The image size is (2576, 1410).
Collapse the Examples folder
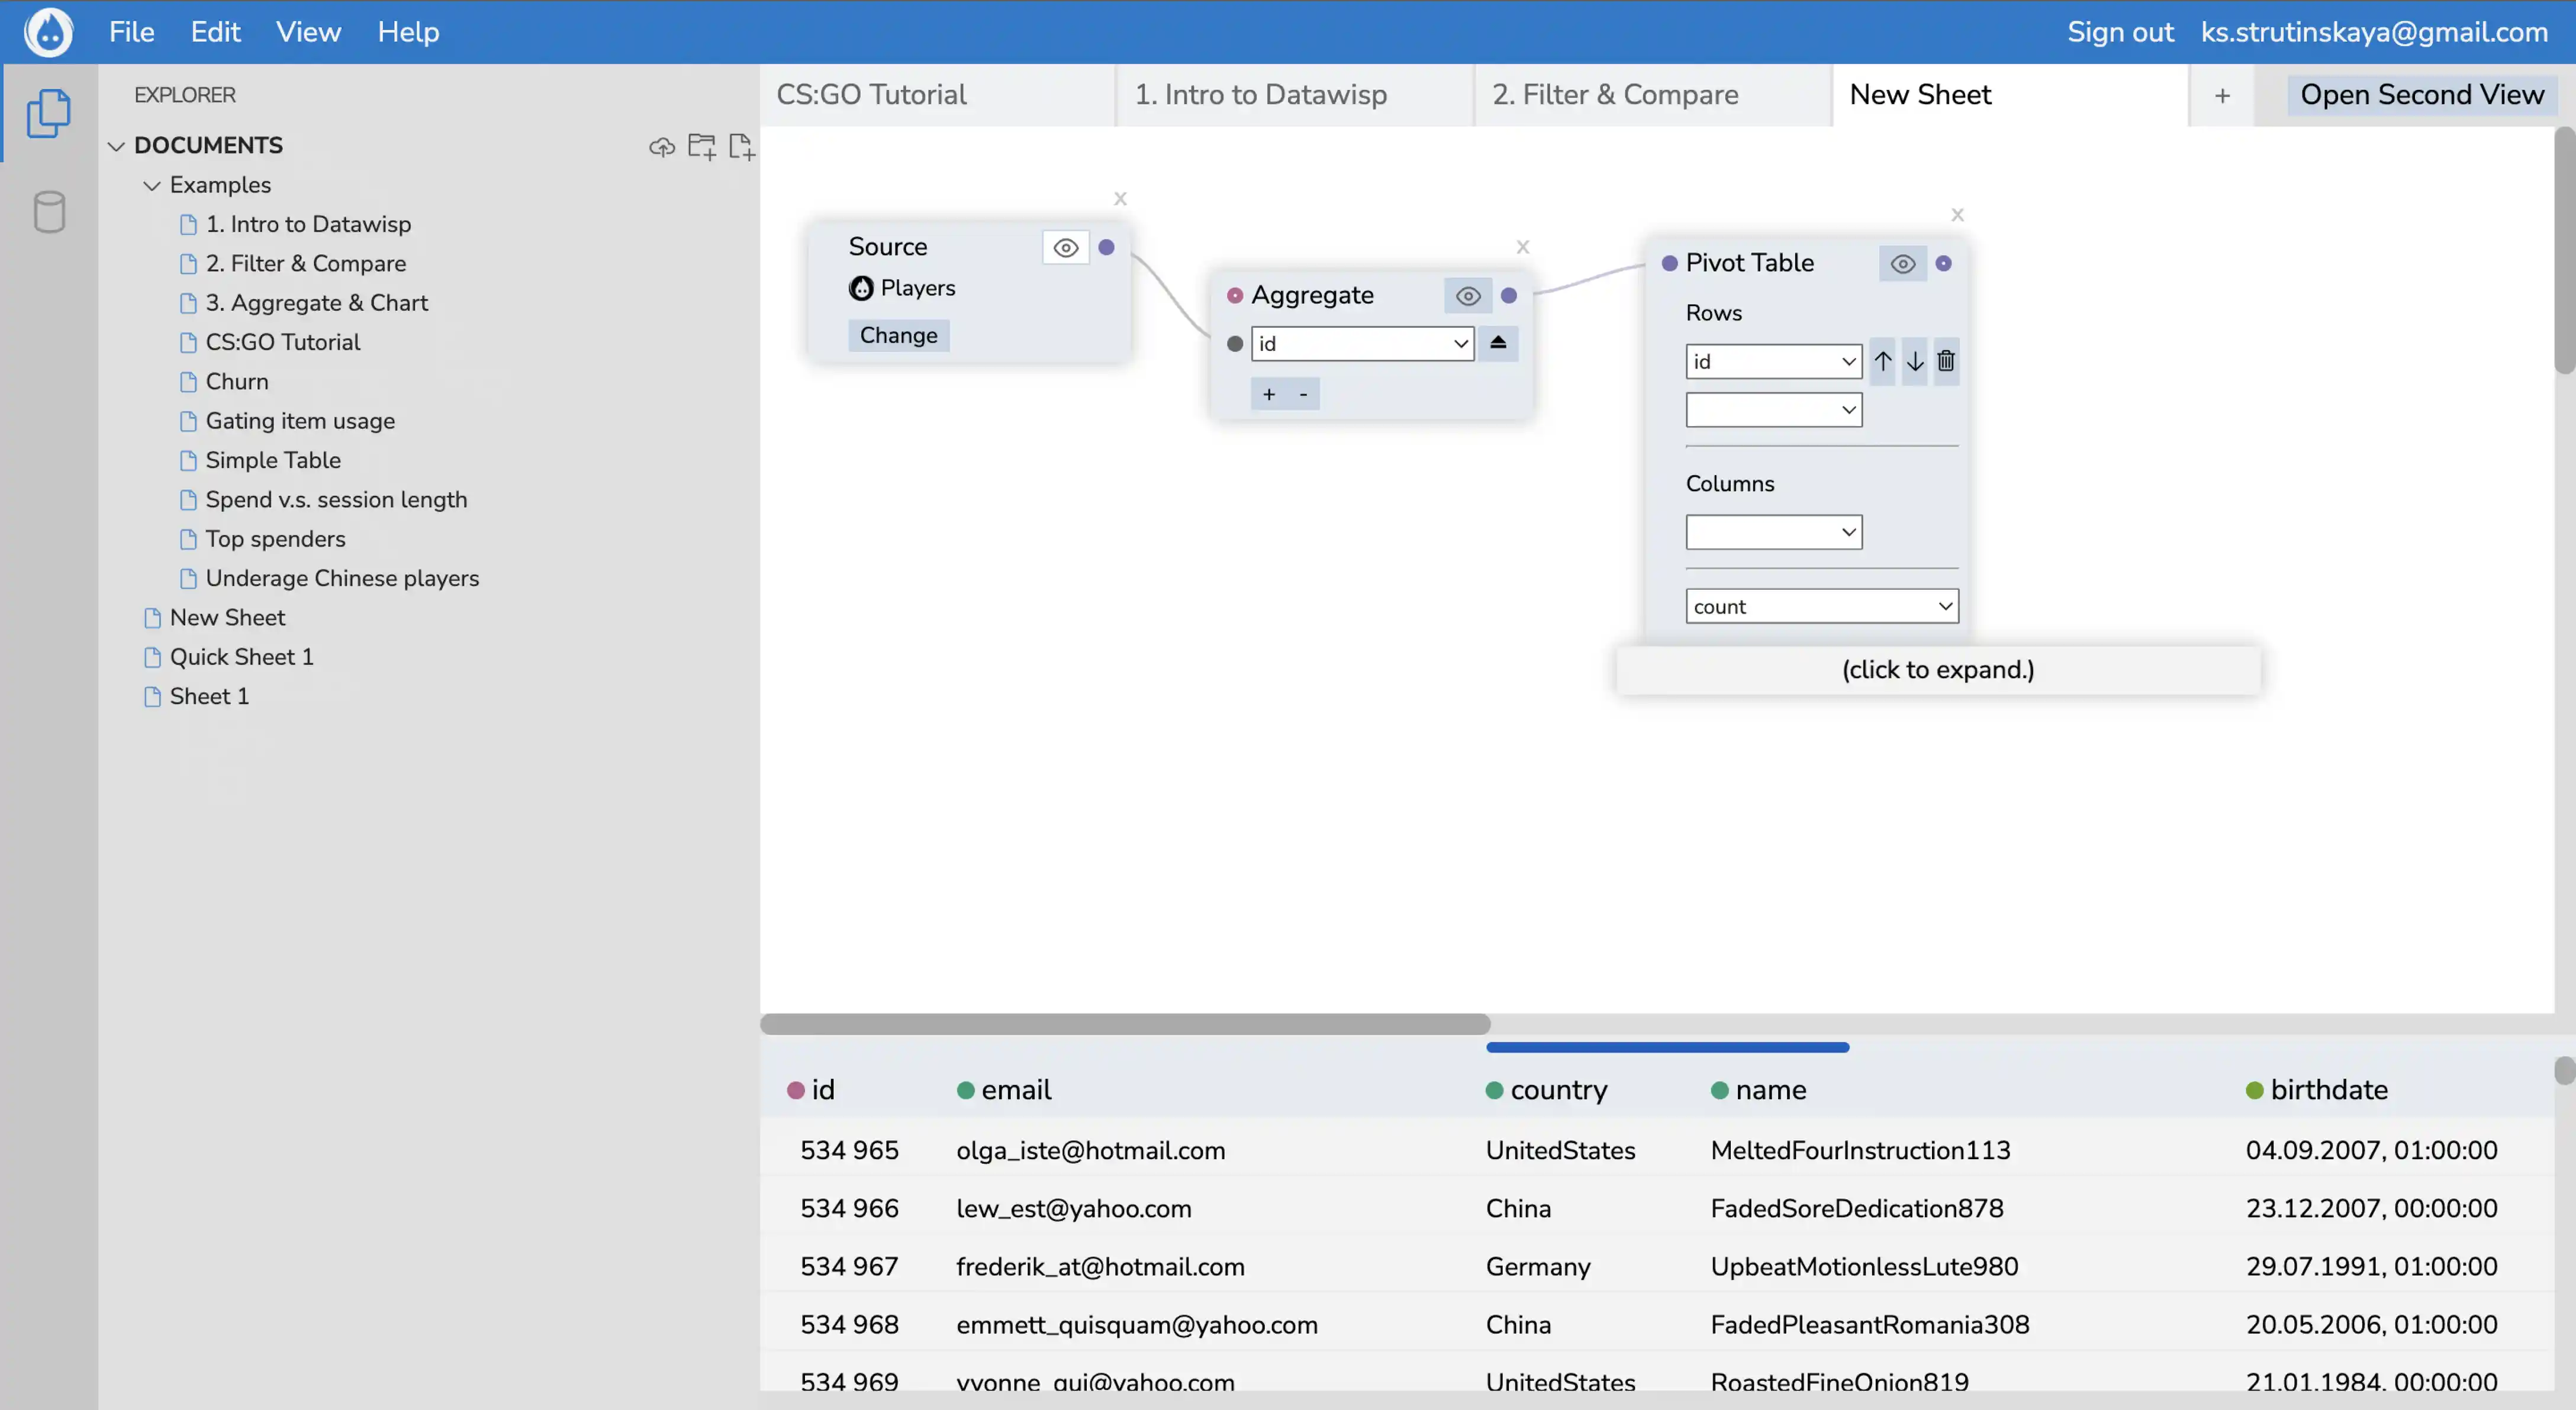coord(152,185)
